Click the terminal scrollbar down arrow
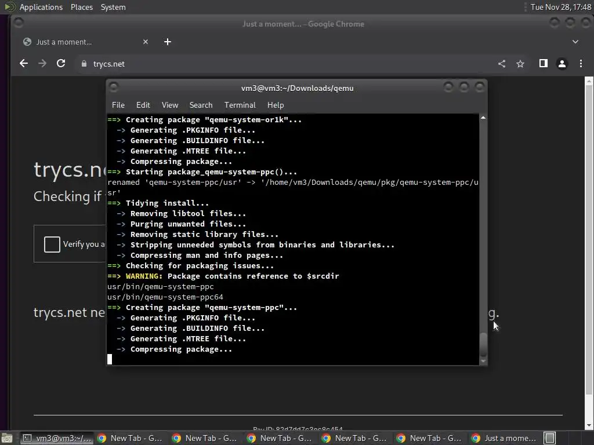The width and height of the screenshot is (594, 445). click(483, 361)
